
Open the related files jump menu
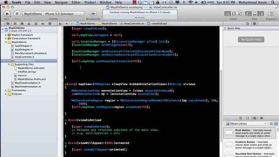click(x=60, y=24)
